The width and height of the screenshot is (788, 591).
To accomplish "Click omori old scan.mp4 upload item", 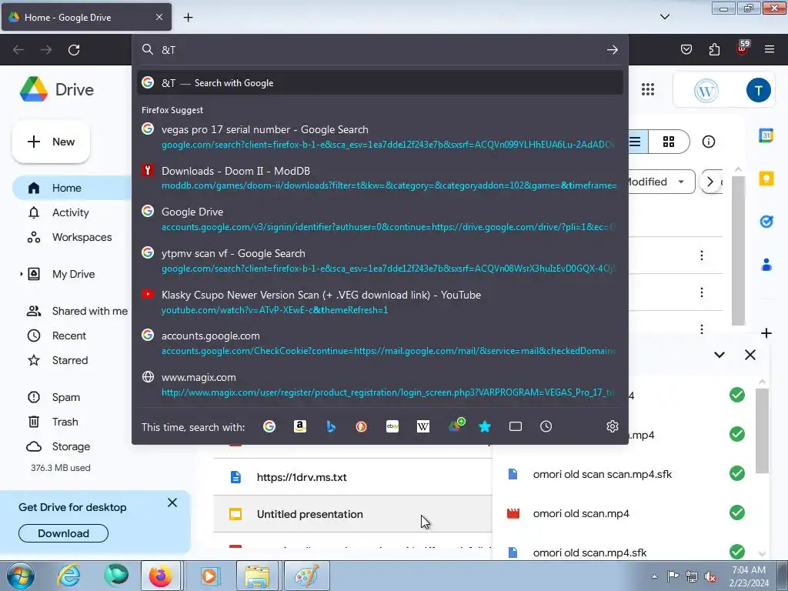I will pyautogui.click(x=624, y=513).
